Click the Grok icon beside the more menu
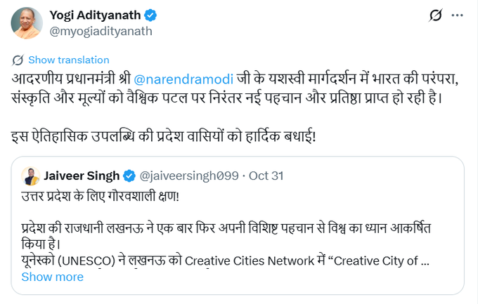Image resolution: width=478 pixels, height=304 pixels. pyautogui.click(x=435, y=15)
